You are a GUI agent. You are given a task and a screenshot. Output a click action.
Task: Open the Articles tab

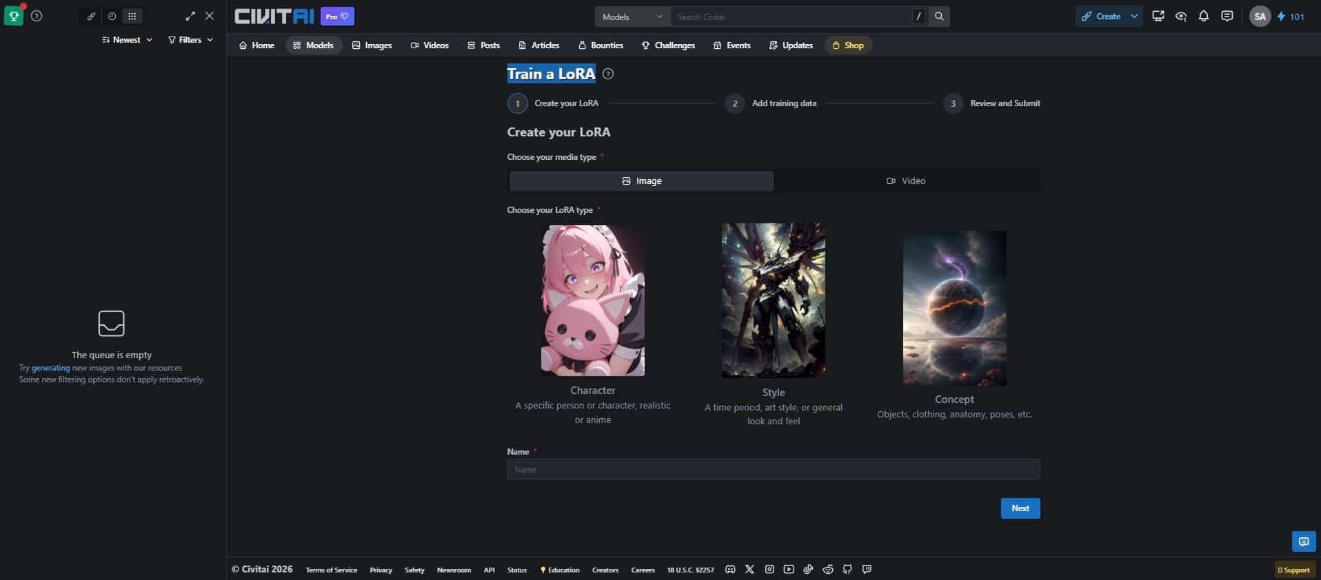click(538, 45)
